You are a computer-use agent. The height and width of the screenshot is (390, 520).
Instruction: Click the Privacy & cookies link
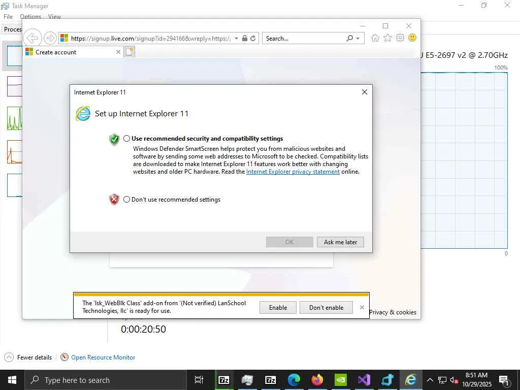coord(393,312)
